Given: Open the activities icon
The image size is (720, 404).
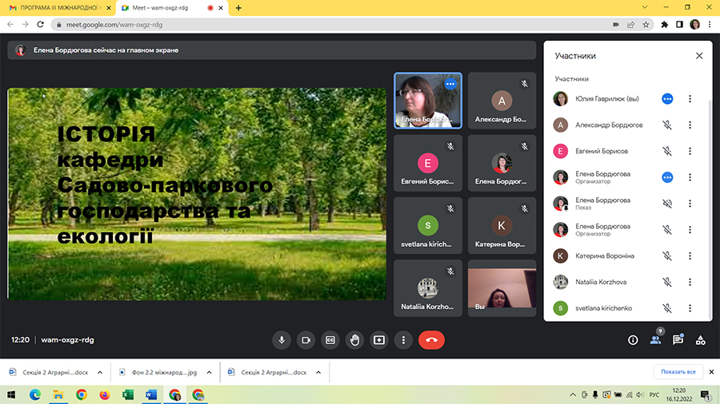Looking at the screenshot, I should click(700, 339).
